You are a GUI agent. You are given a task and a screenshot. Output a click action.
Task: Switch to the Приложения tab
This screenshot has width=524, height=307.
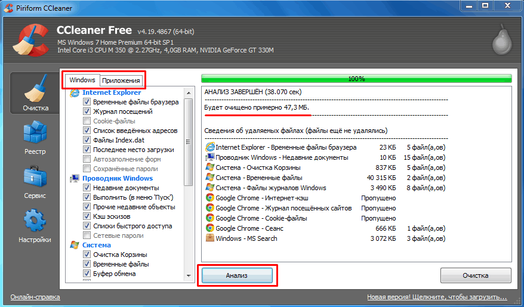point(121,80)
